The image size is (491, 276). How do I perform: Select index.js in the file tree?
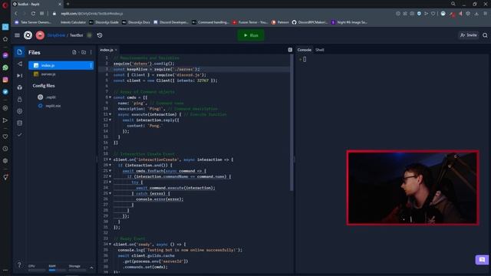click(61, 65)
